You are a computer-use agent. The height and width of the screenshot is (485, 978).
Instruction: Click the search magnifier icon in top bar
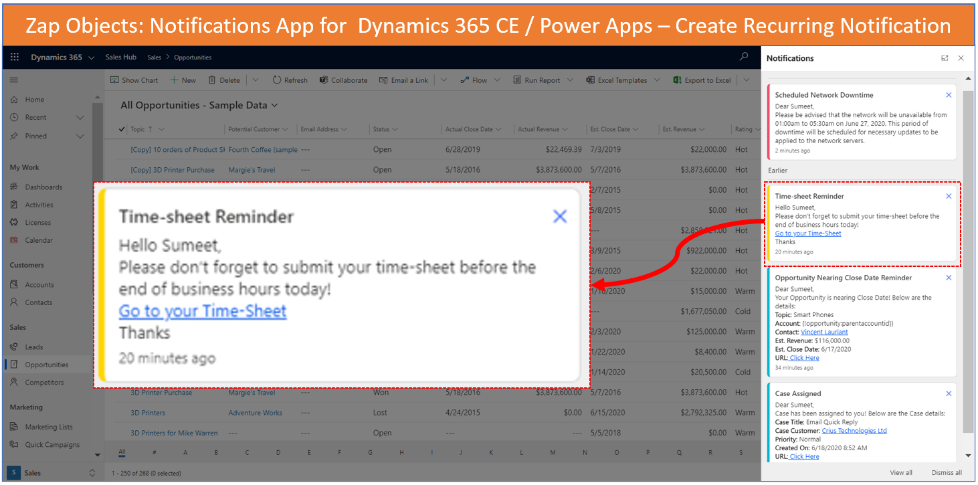click(x=744, y=58)
